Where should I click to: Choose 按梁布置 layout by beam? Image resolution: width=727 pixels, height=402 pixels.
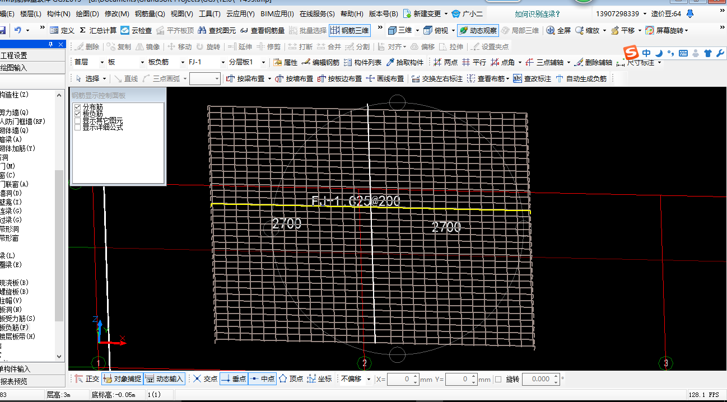[245, 79]
